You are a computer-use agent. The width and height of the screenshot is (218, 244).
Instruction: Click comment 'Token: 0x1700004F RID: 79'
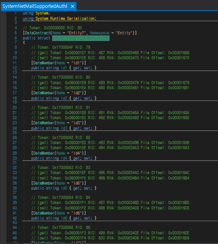coord(61,47)
